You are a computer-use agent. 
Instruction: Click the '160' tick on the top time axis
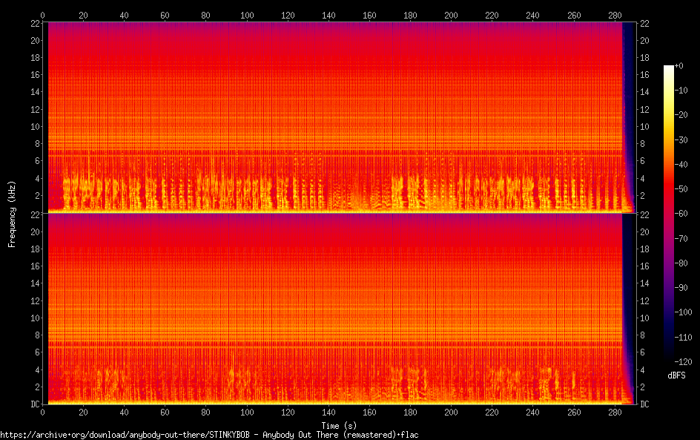tap(369, 15)
